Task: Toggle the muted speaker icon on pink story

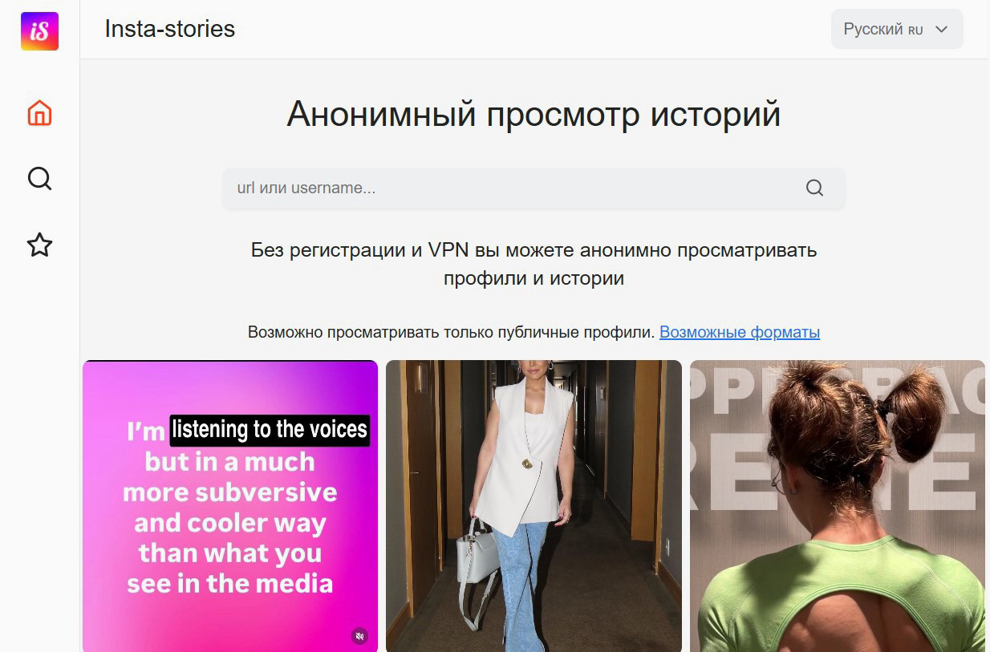Action: coord(360,636)
